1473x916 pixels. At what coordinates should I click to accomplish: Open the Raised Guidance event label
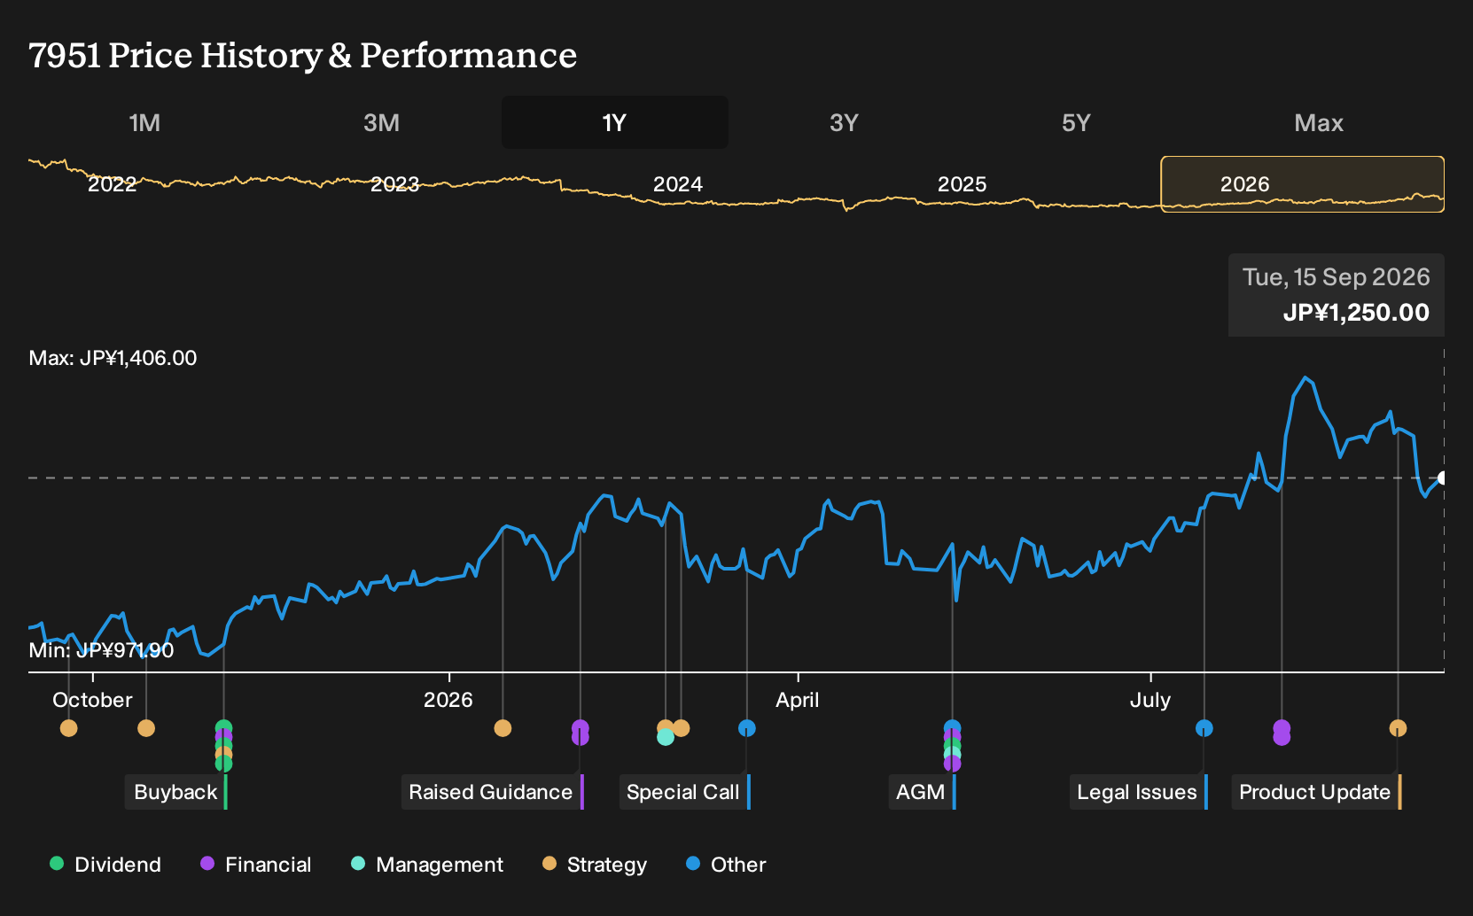(492, 792)
